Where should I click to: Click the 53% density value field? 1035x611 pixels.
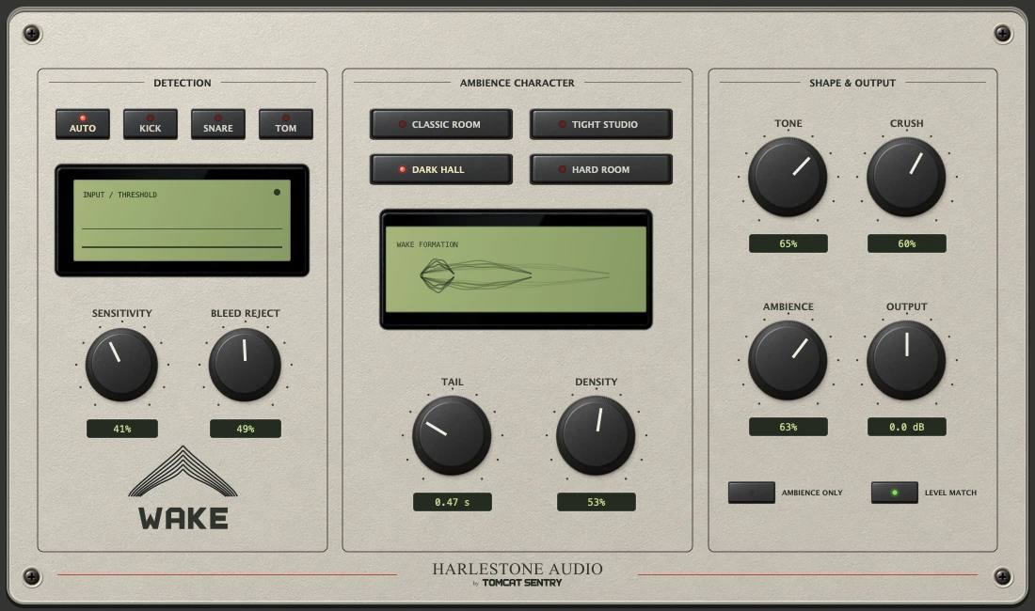tap(596, 502)
